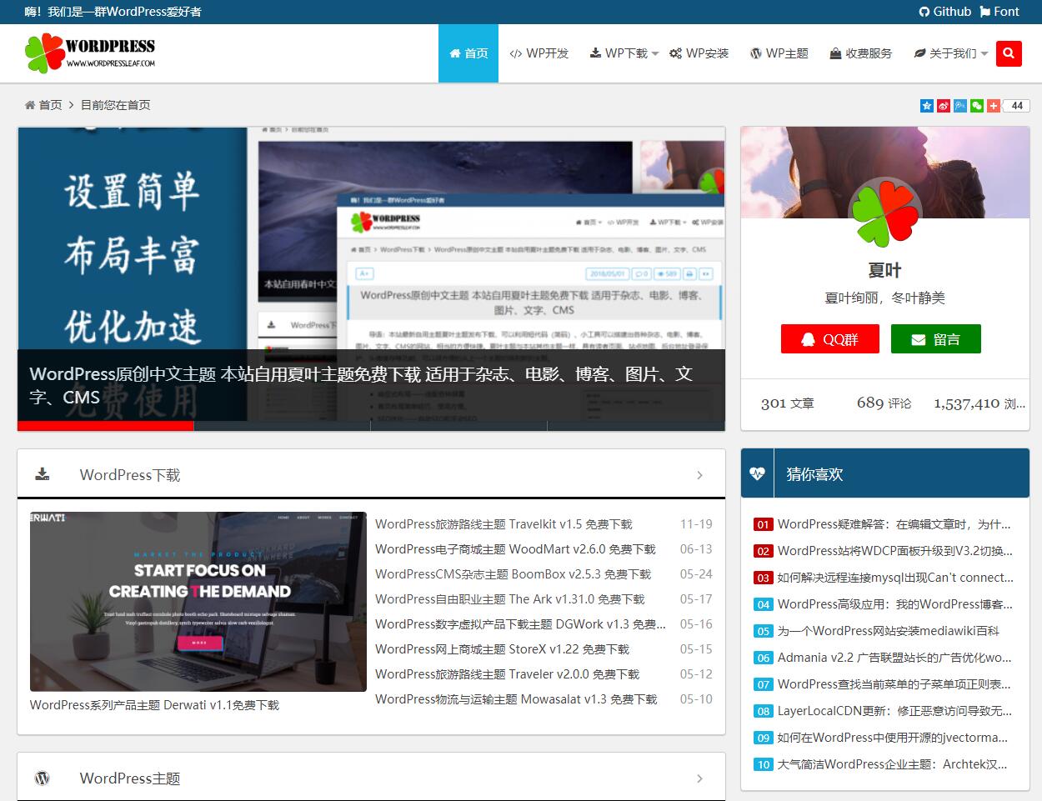This screenshot has height=801, width=1042.
Task: Share page to Sina Weibo
Action: [x=944, y=106]
